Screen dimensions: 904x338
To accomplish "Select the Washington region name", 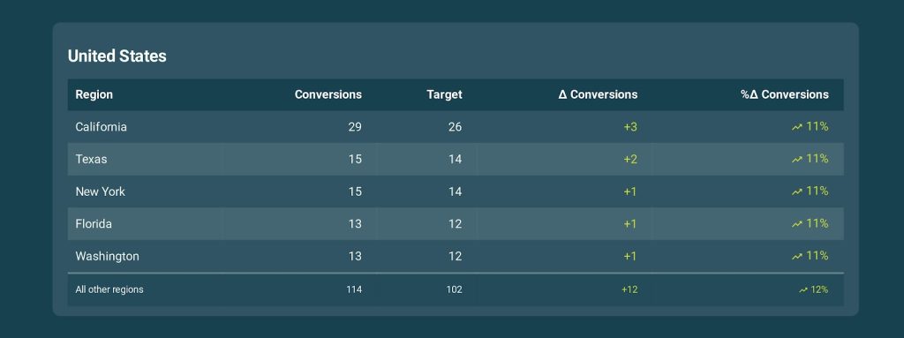I will [x=107, y=256].
